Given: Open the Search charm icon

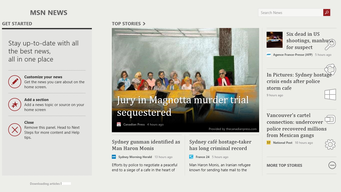Looking at the screenshot, I should [330, 45].
